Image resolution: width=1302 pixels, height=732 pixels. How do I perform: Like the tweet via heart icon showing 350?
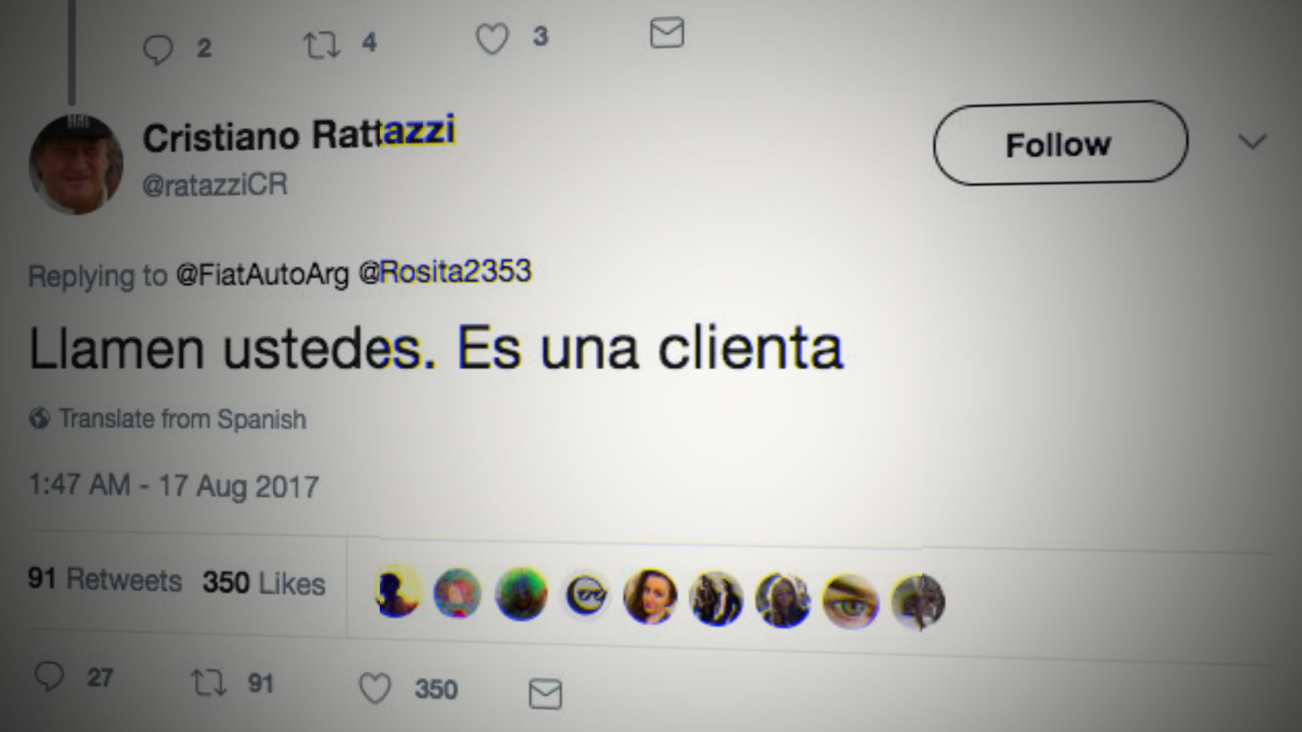(374, 689)
